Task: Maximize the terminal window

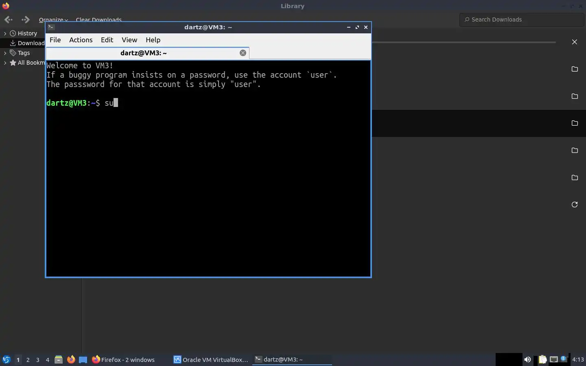Action: [357, 27]
